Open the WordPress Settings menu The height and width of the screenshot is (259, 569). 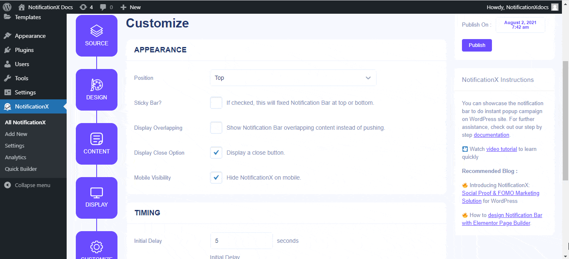33,92
